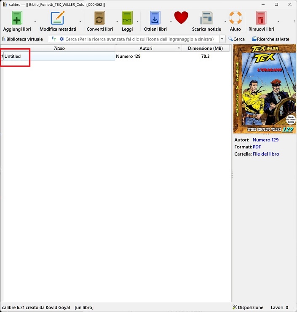Open the Leggi book viewer icon
Viewport: 297px width, 312px height.
coord(127,18)
